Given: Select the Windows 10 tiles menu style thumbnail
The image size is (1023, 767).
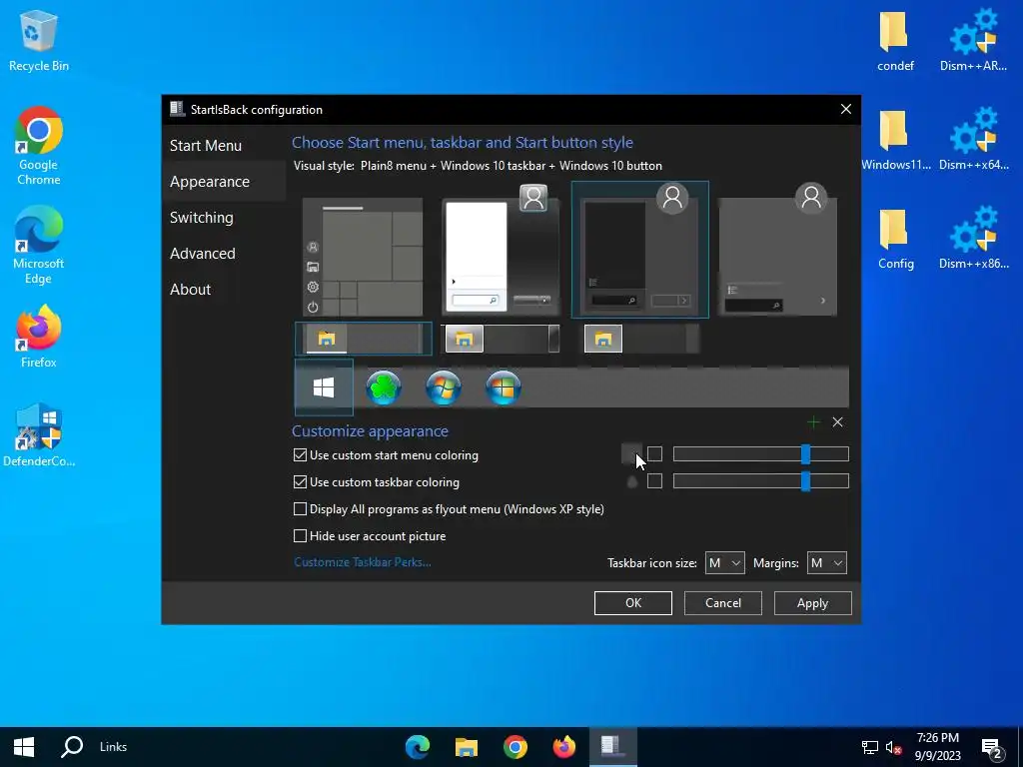Looking at the screenshot, I should click(x=363, y=257).
